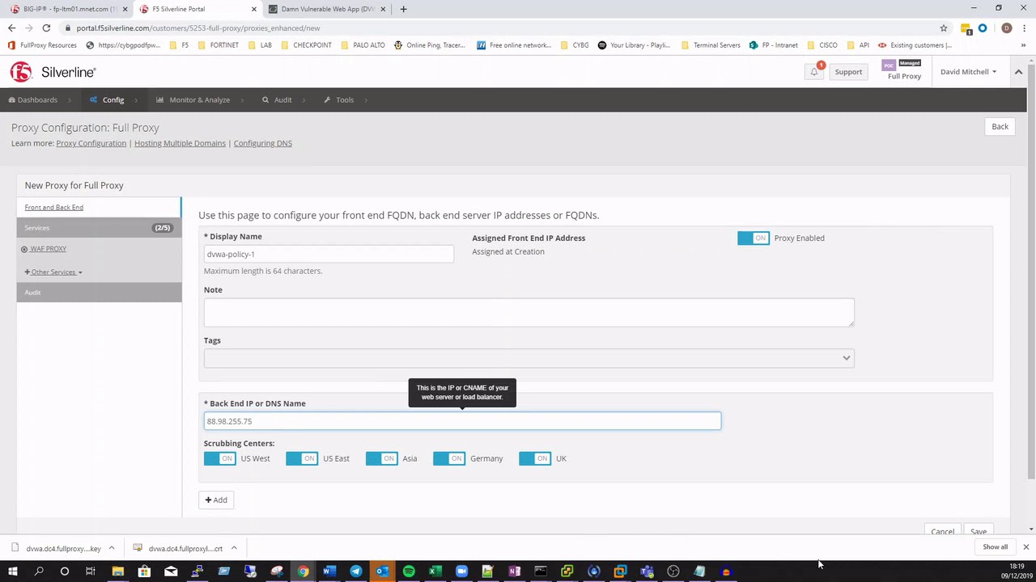Toggle Asia scrubbing center

pyautogui.click(x=382, y=458)
